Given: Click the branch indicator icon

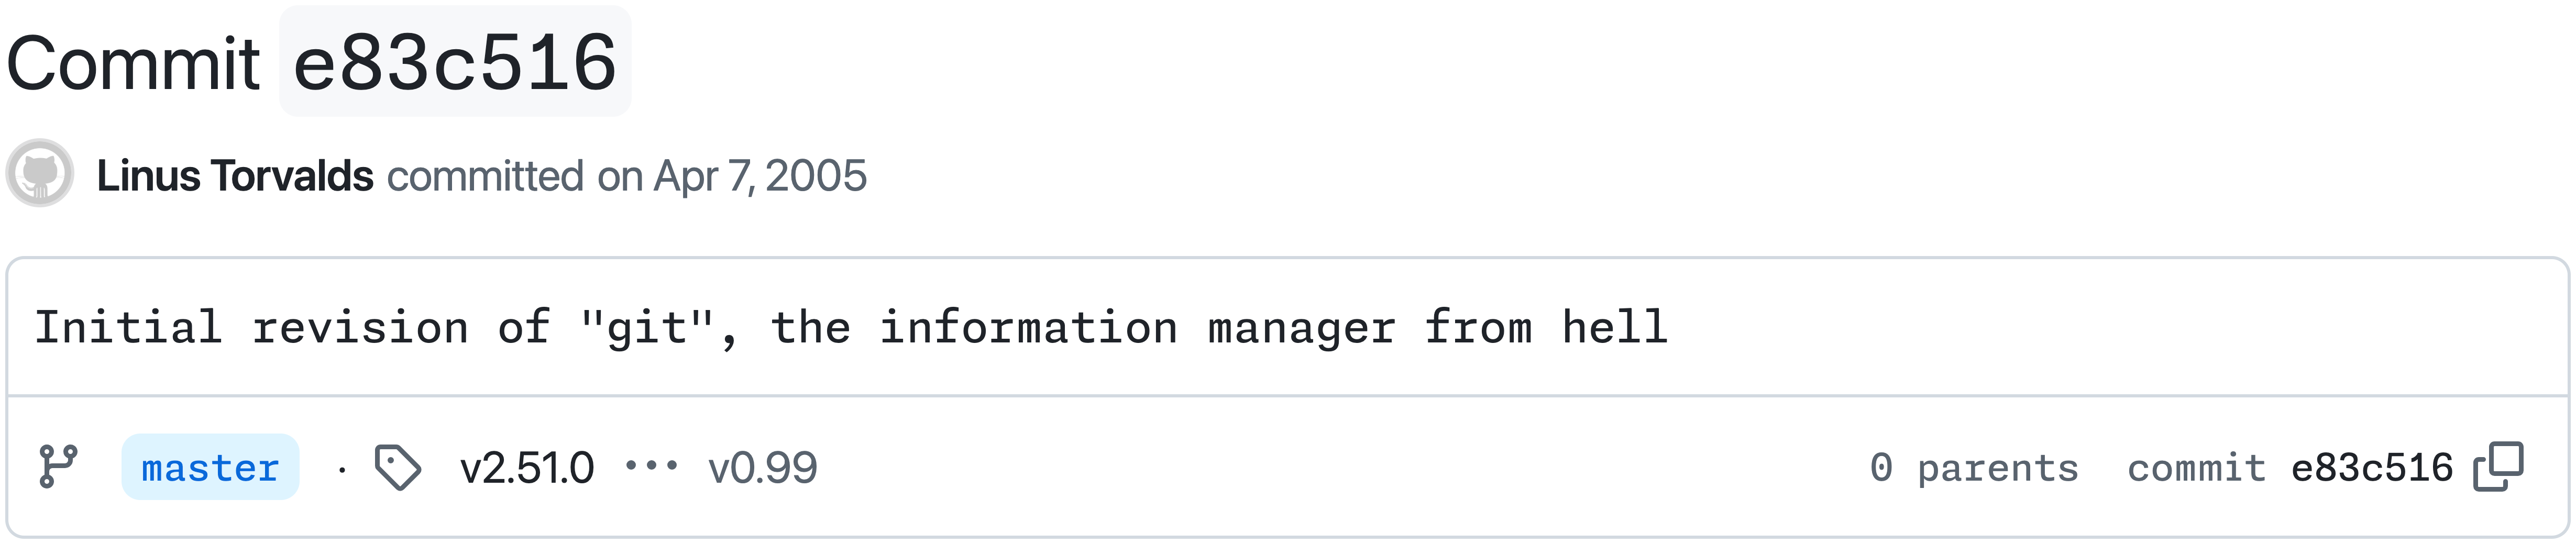Looking at the screenshot, I should (60, 467).
